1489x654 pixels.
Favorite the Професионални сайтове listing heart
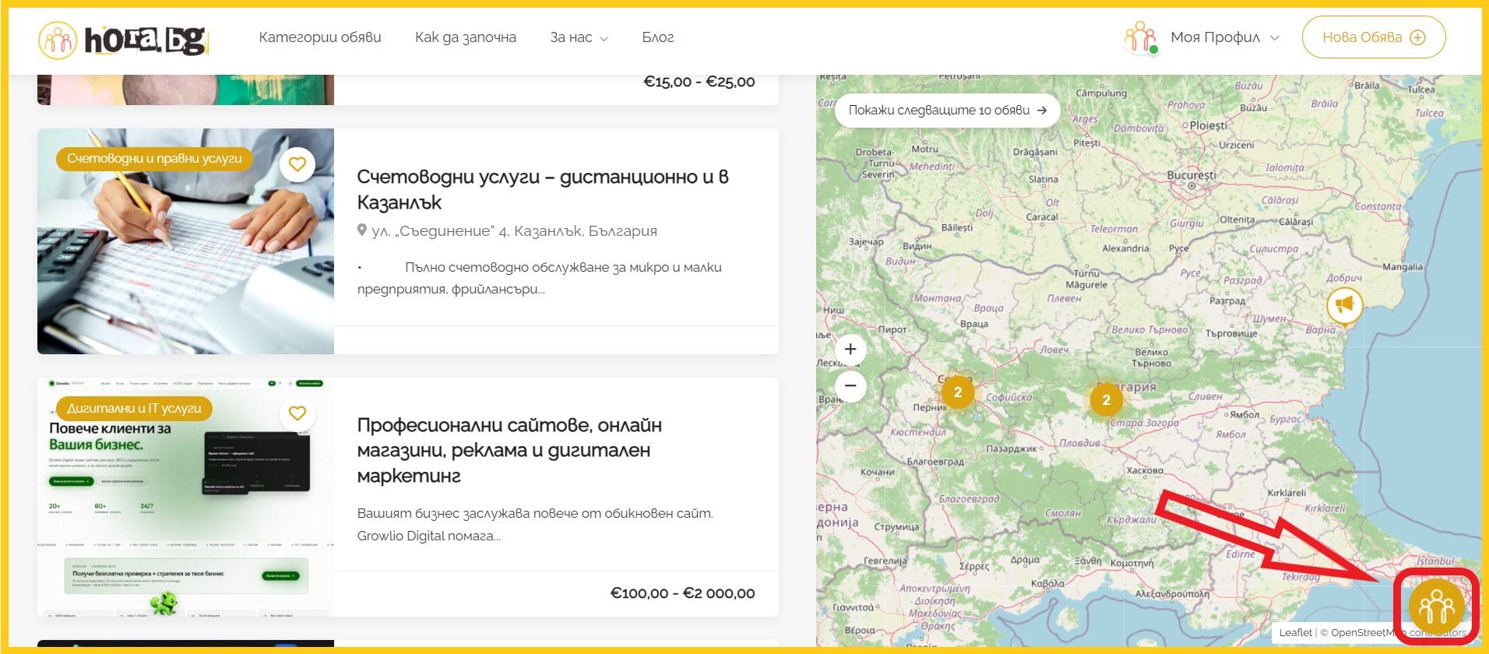tap(297, 413)
